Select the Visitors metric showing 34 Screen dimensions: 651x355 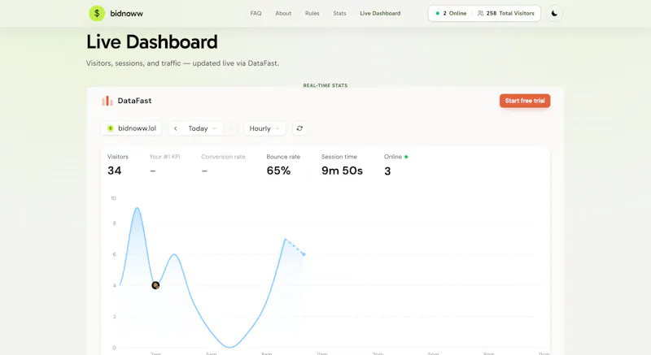tap(118, 164)
